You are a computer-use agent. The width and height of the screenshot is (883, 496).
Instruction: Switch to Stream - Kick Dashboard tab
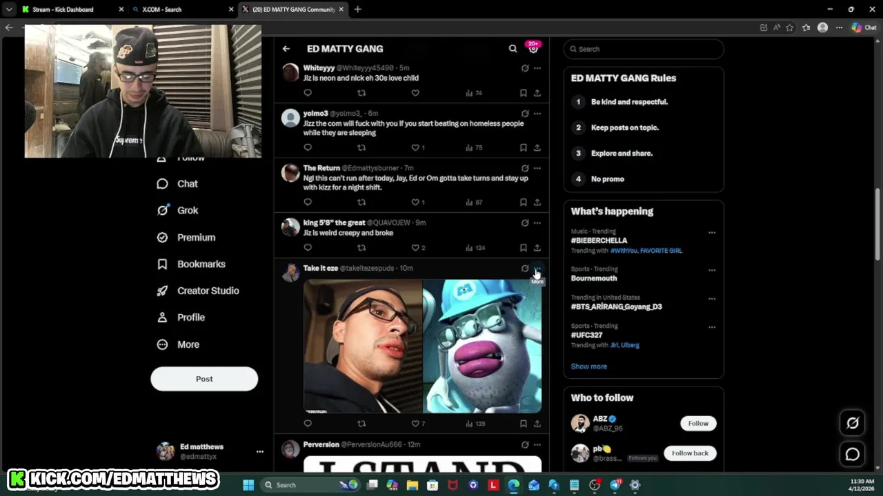click(72, 10)
